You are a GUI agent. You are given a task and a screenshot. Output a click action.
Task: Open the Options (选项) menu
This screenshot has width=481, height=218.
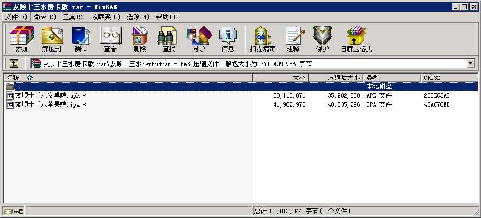pos(138,17)
